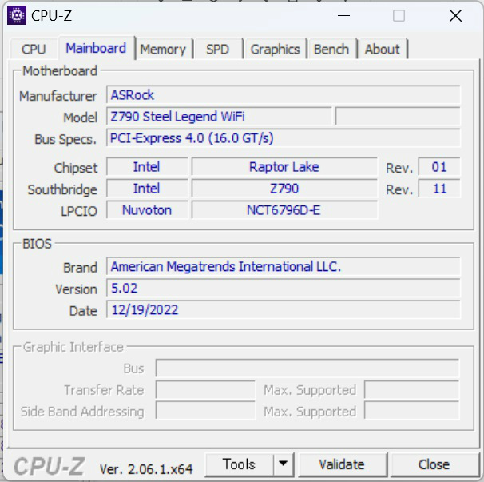Click the BIOS Date 12/19/2022 field

point(283,309)
